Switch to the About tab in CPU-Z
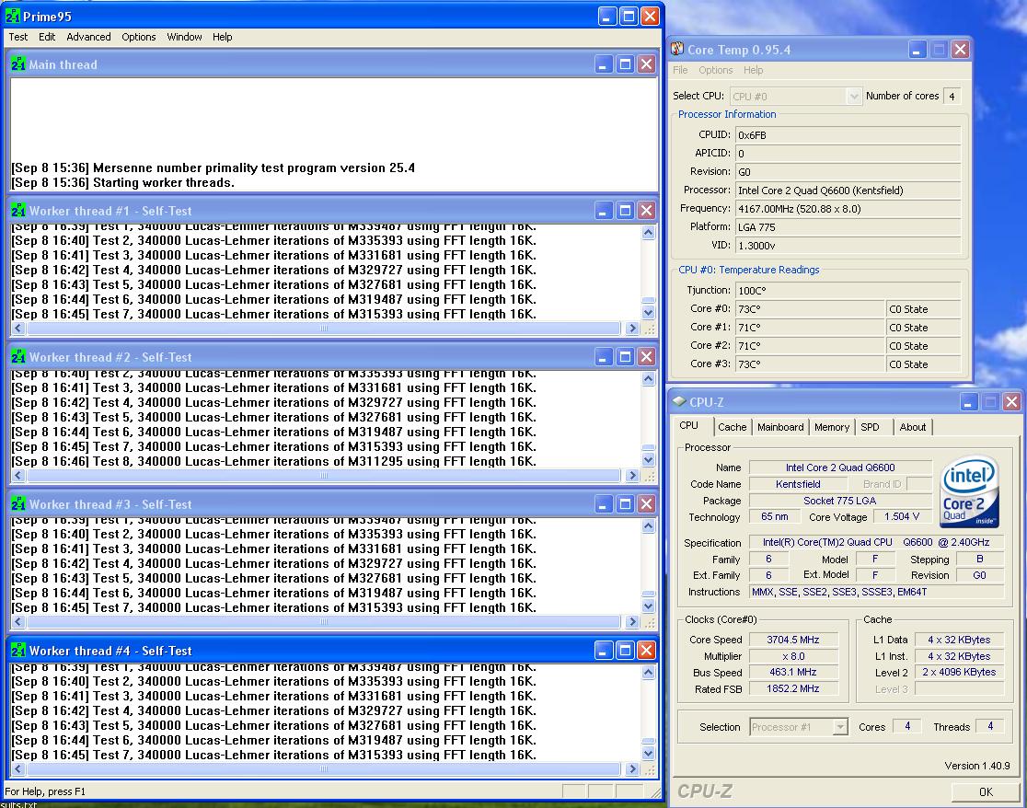1027x808 pixels. [912, 427]
